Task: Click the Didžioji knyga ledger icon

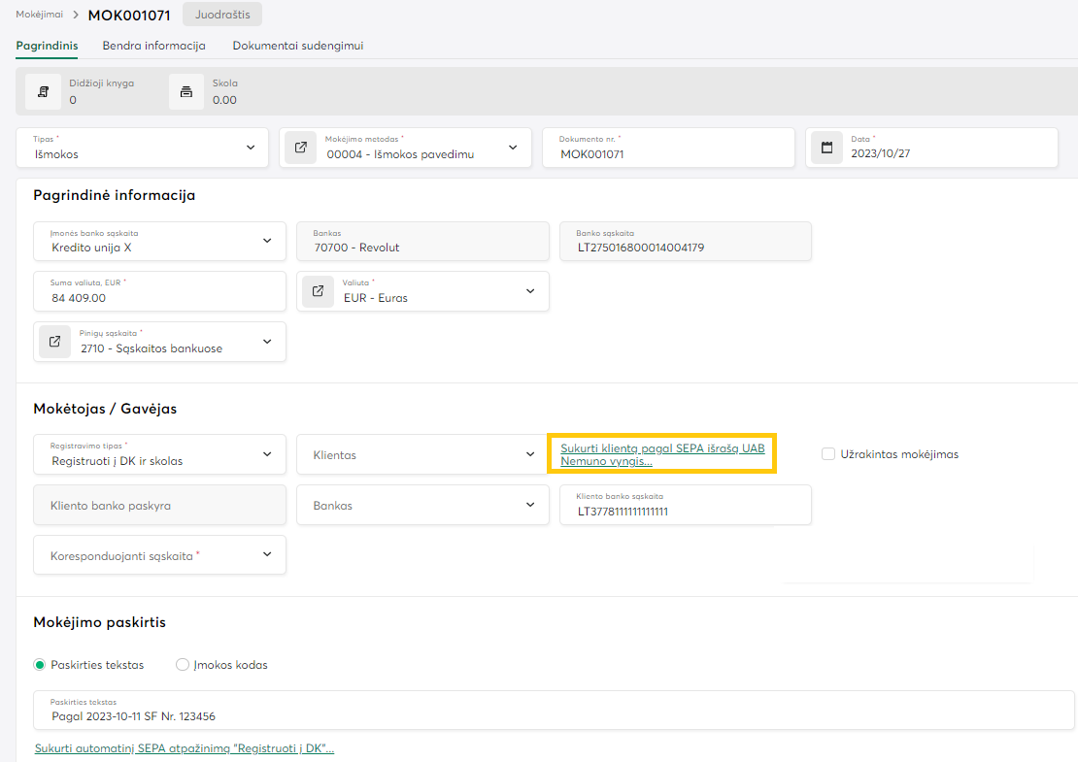Action: (43, 91)
